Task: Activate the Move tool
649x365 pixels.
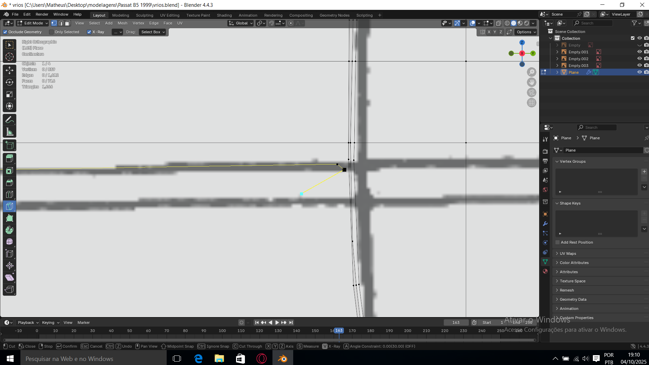Action: tap(10, 70)
